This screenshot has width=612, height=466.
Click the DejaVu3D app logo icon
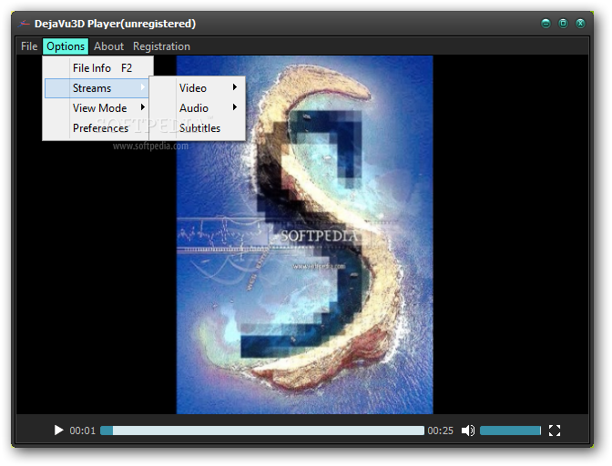point(25,24)
